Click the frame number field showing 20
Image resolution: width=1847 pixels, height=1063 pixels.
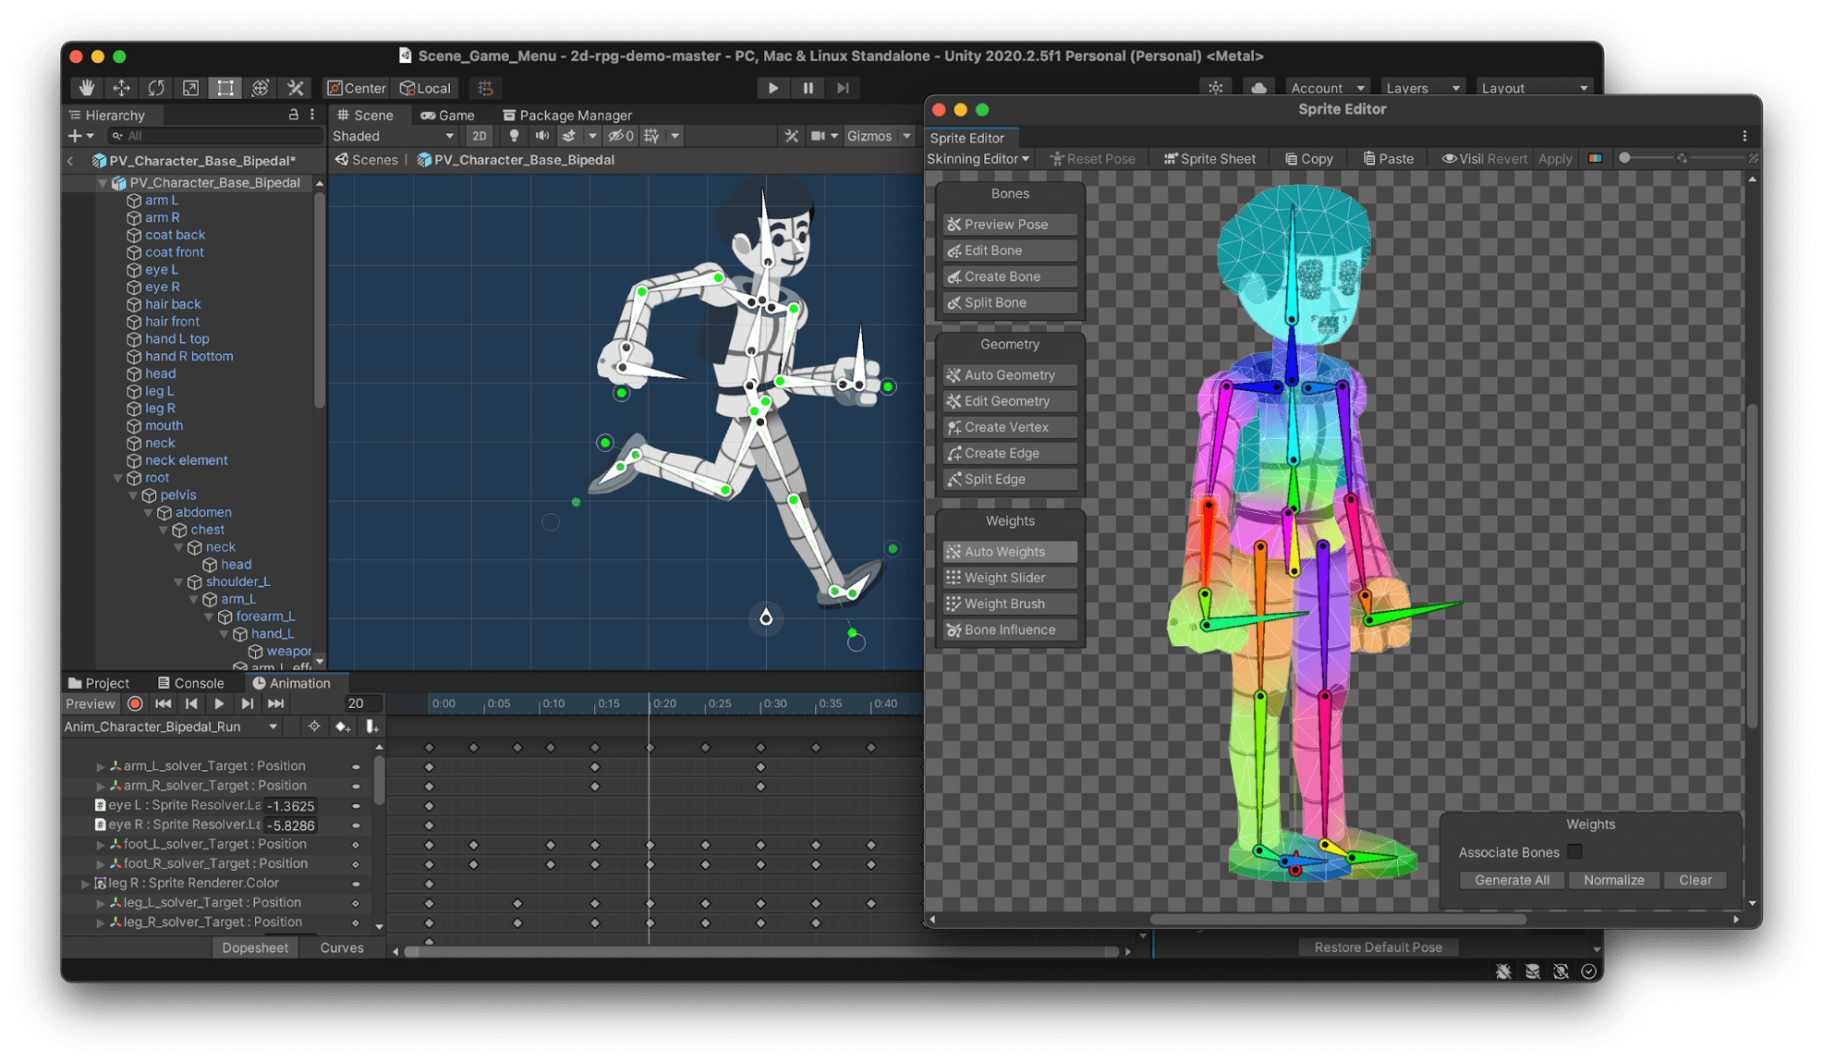361,704
